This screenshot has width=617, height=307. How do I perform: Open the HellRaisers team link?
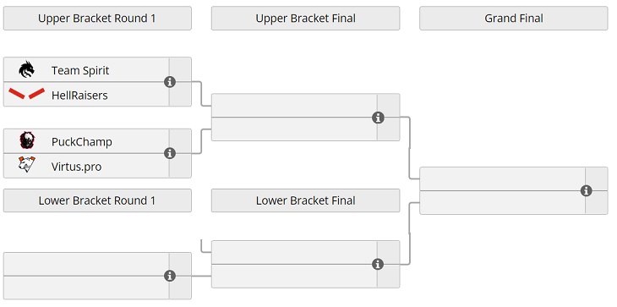(x=79, y=95)
